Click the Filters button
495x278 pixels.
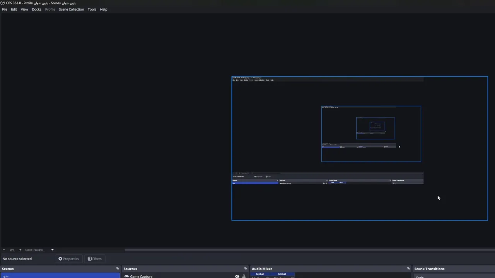pos(94,259)
